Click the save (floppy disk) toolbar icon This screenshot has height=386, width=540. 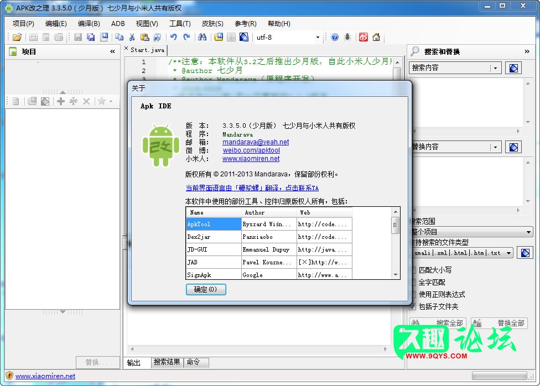point(78,37)
